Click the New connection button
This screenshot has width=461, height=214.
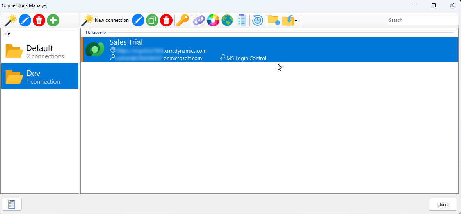[105, 20]
